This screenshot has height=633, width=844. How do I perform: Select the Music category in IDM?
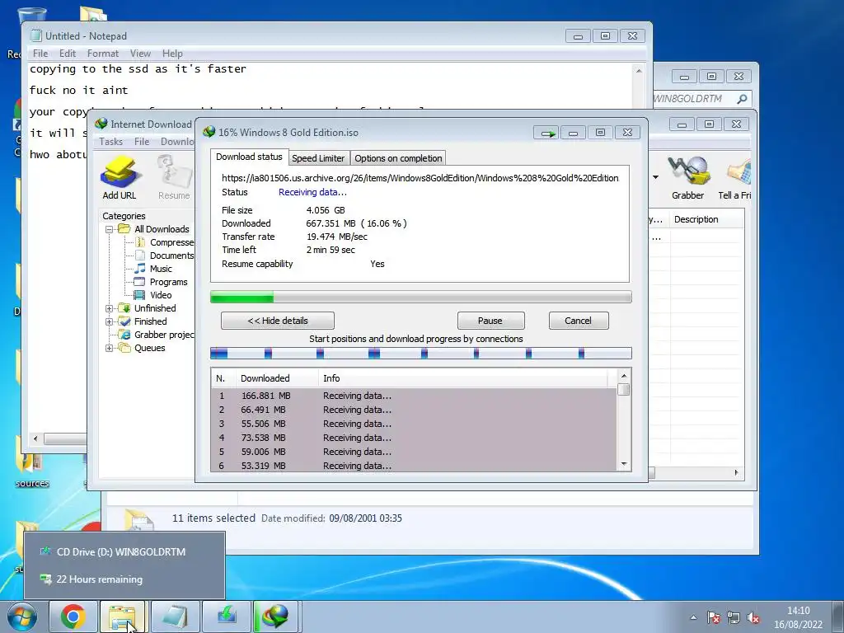point(153,269)
